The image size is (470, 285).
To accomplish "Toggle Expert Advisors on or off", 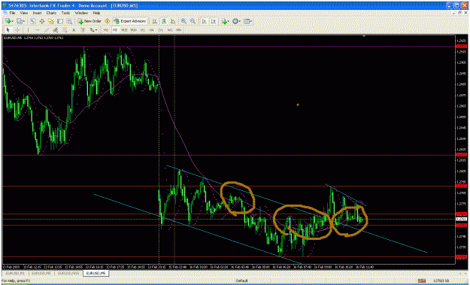I will click(x=130, y=21).
